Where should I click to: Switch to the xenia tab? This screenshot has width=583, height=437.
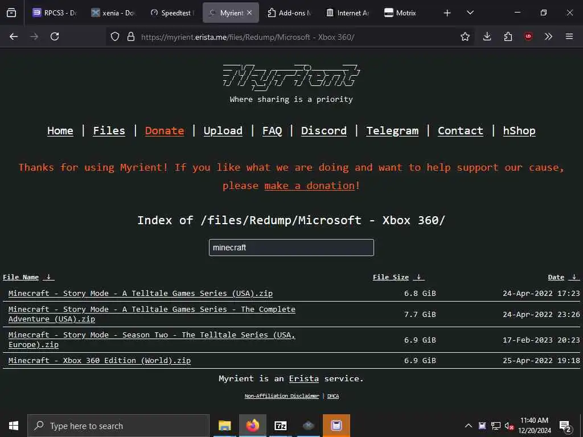pos(113,13)
